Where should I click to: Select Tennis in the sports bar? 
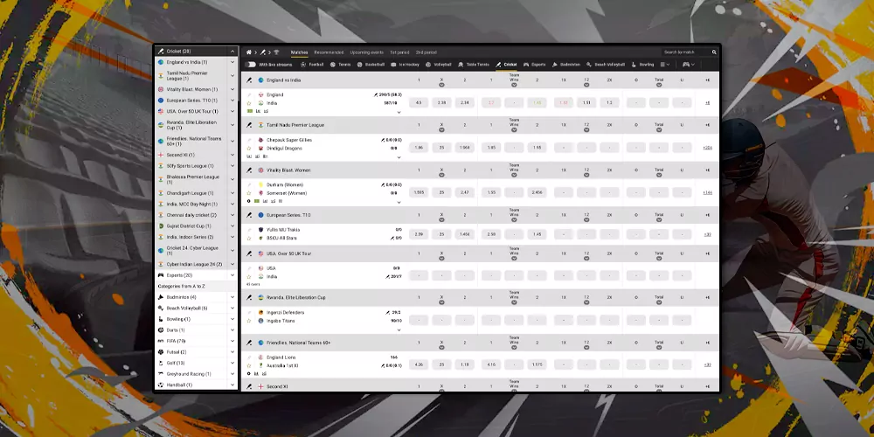click(341, 65)
